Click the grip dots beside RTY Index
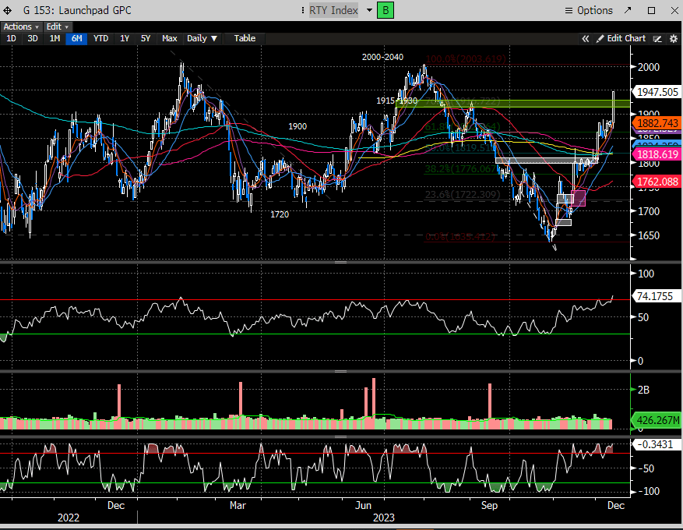The image size is (683, 530). click(x=303, y=10)
